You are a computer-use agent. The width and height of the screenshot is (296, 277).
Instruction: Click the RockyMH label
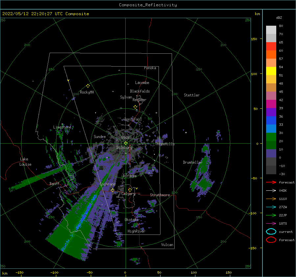(x=87, y=92)
